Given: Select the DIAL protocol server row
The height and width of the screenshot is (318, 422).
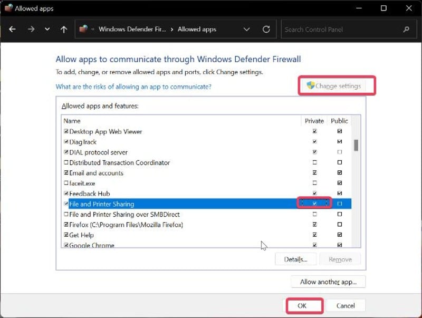Looking at the screenshot, I should (x=207, y=152).
